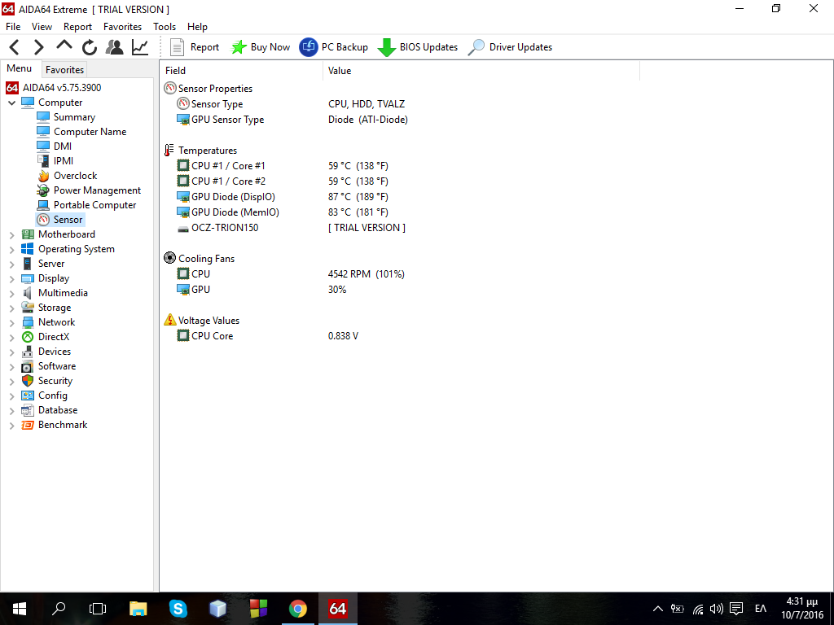834x625 pixels.
Task: Open Driver Updates from the toolbar
Action: [x=510, y=47]
